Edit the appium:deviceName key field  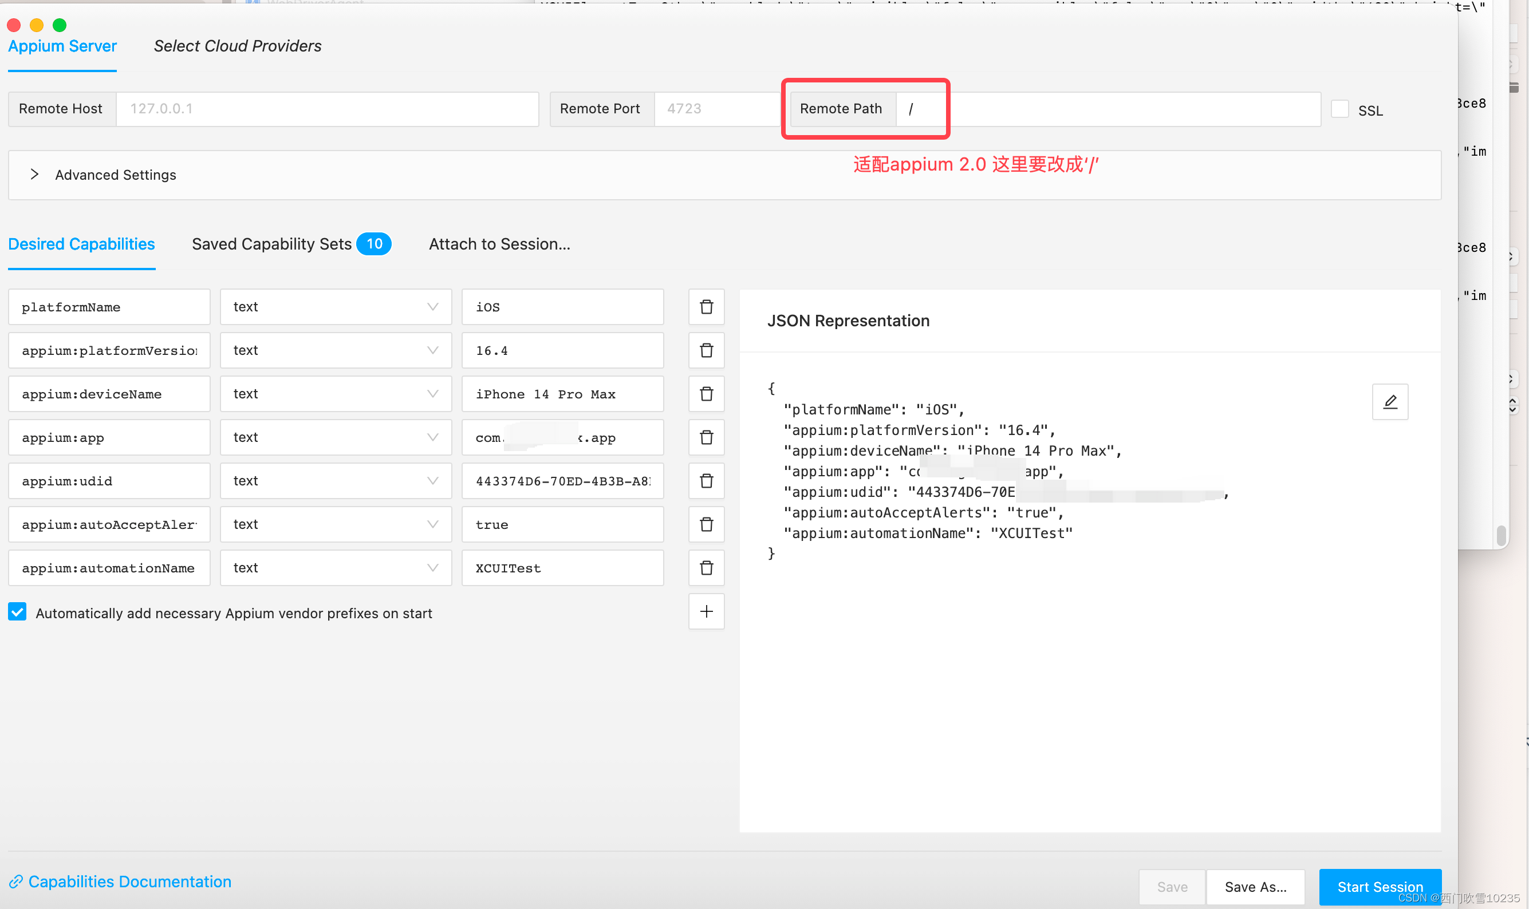[x=109, y=394]
